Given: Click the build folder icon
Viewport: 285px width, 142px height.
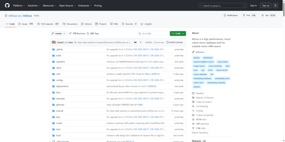Looking at the screenshot, I should [x=54, y=56].
